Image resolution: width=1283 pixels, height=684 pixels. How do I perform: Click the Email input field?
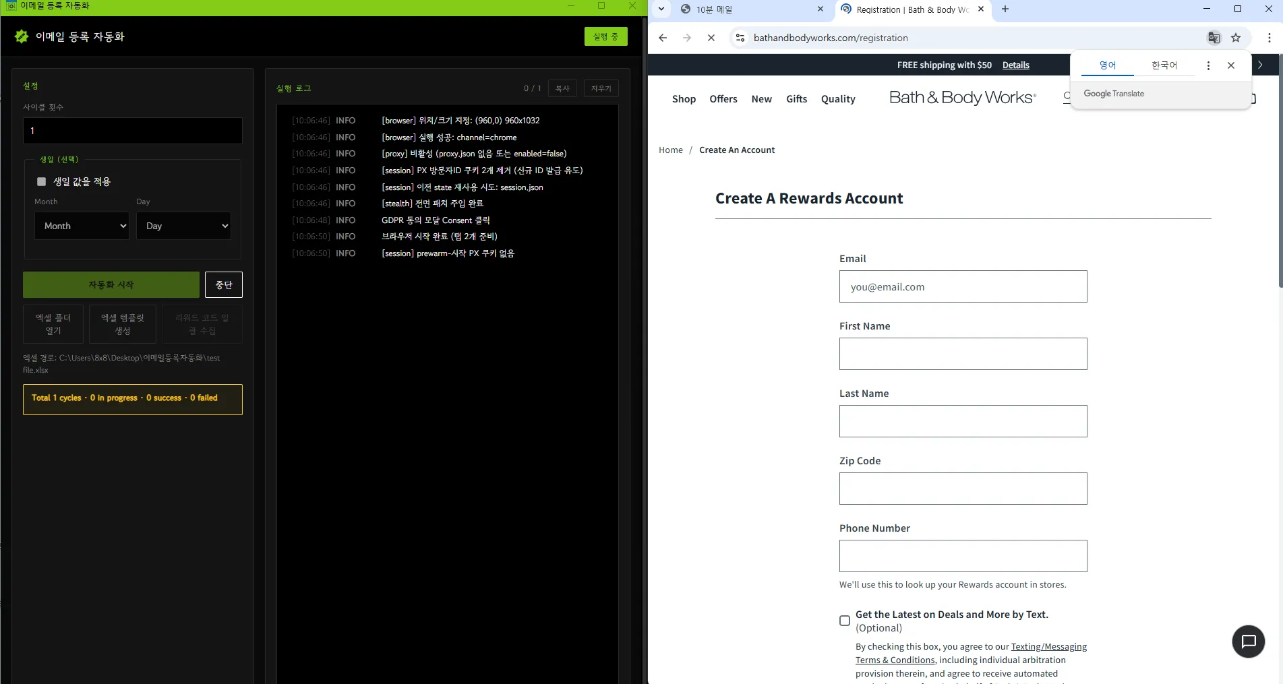[x=963, y=286]
